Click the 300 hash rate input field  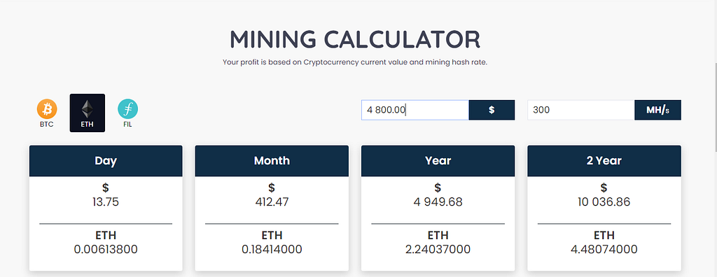[x=581, y=110]
